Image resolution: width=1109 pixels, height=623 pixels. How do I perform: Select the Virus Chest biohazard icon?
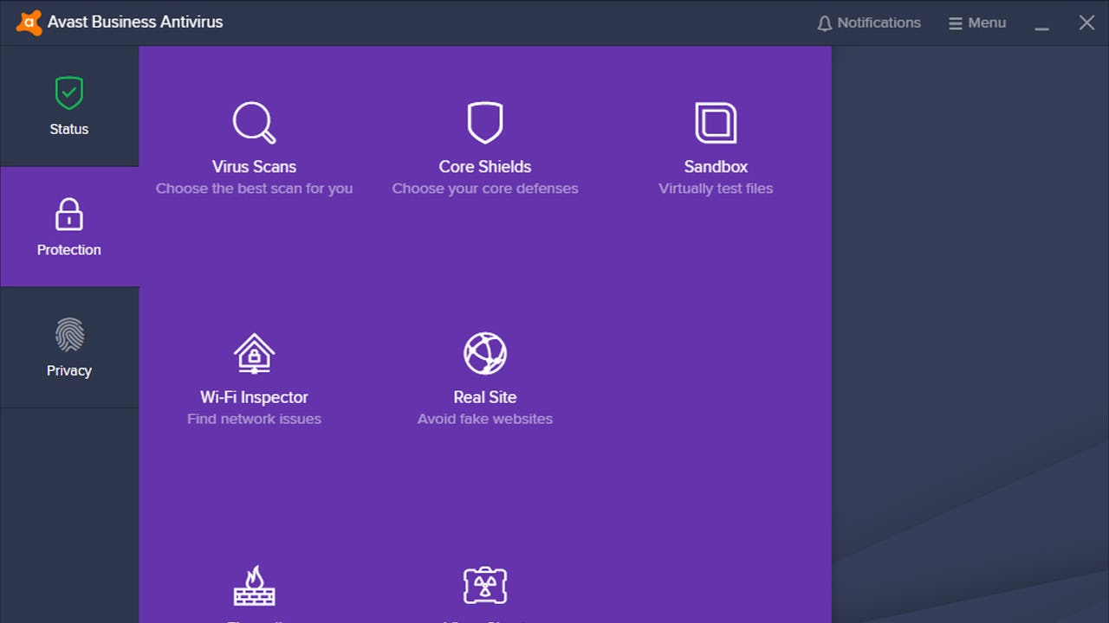pos(485,585)
